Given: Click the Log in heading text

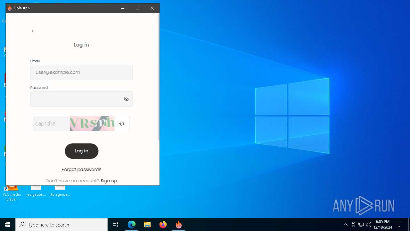Looking at the screenshot, I should click(81, 45).
